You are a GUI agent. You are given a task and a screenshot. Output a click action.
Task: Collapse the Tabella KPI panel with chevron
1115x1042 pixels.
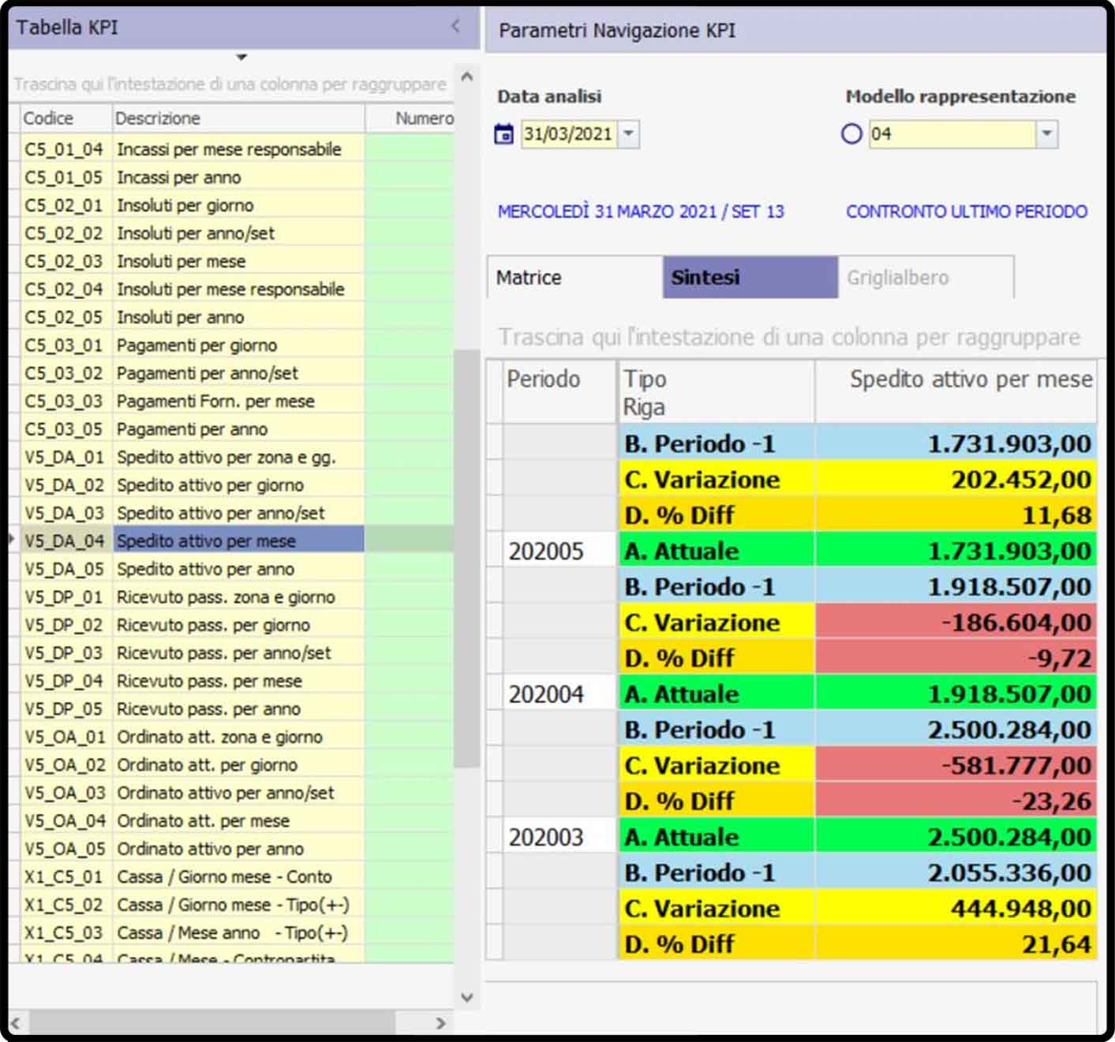coord(455,27)
